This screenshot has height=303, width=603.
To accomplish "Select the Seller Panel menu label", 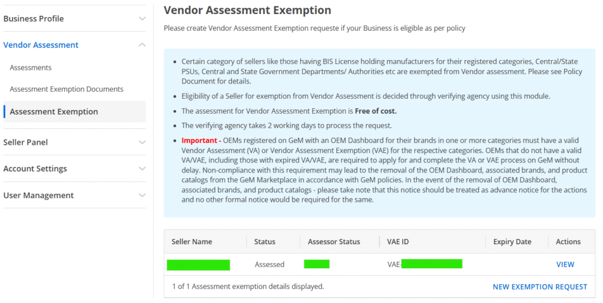I will click(x=25, y=142).
